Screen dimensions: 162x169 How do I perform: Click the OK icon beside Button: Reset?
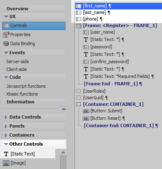pos(86,119)
